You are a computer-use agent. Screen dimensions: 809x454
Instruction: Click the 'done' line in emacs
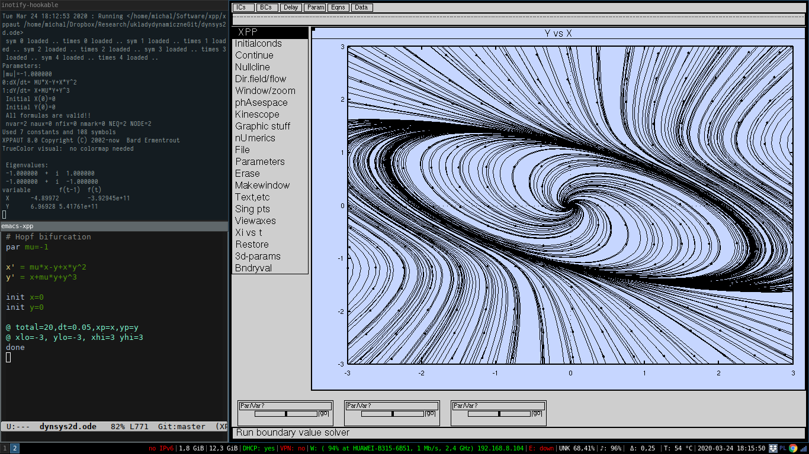pos(15,348)
